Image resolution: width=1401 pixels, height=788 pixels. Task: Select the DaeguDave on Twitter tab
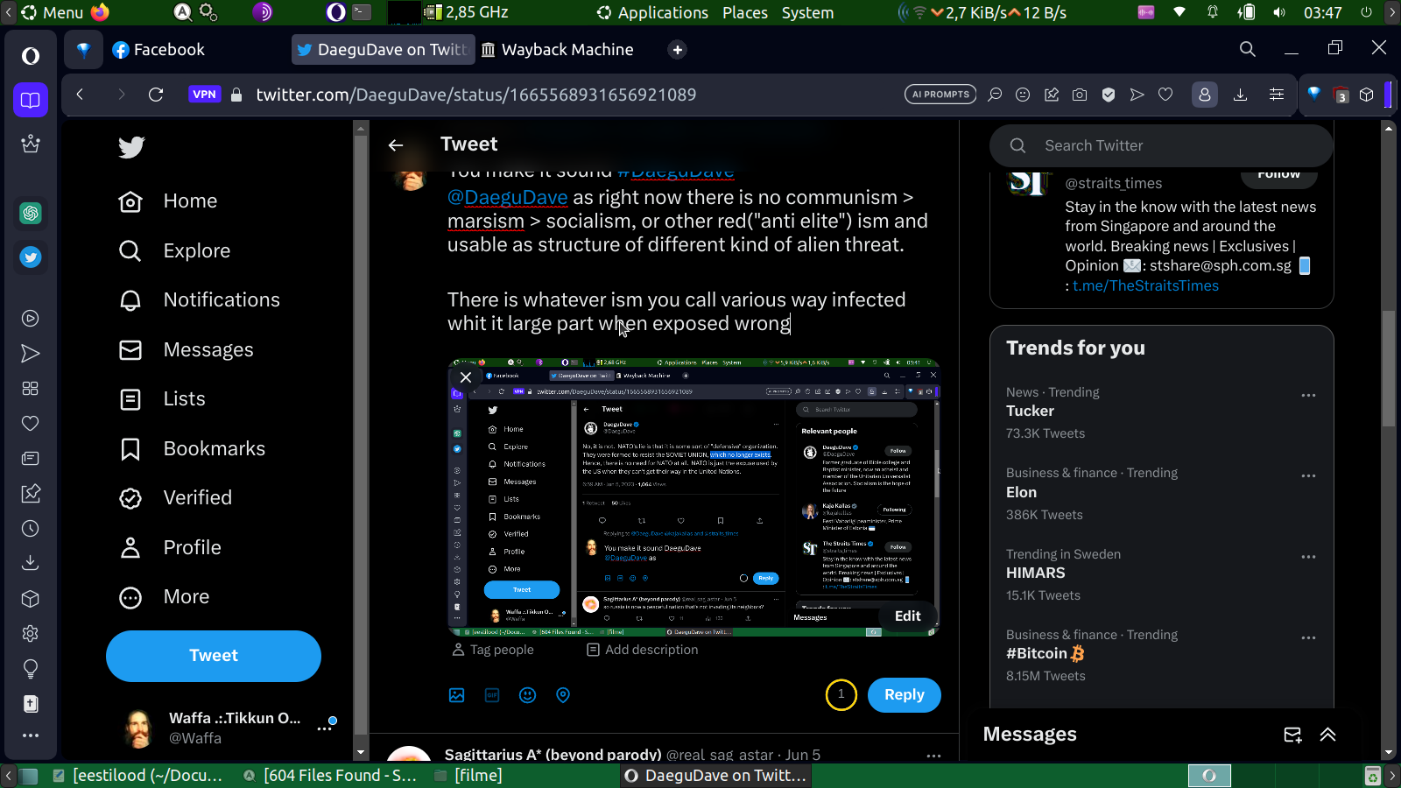383,50
